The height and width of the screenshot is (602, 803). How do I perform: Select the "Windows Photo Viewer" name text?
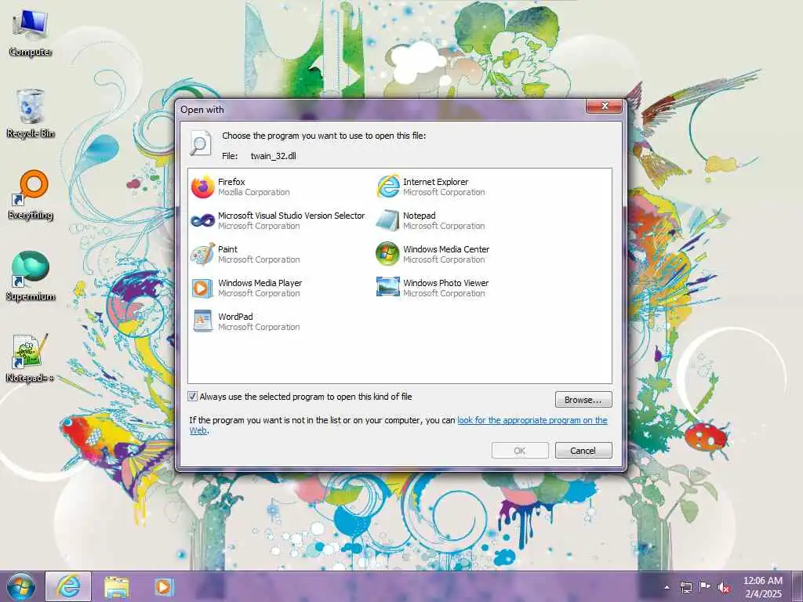coord(445,282)
